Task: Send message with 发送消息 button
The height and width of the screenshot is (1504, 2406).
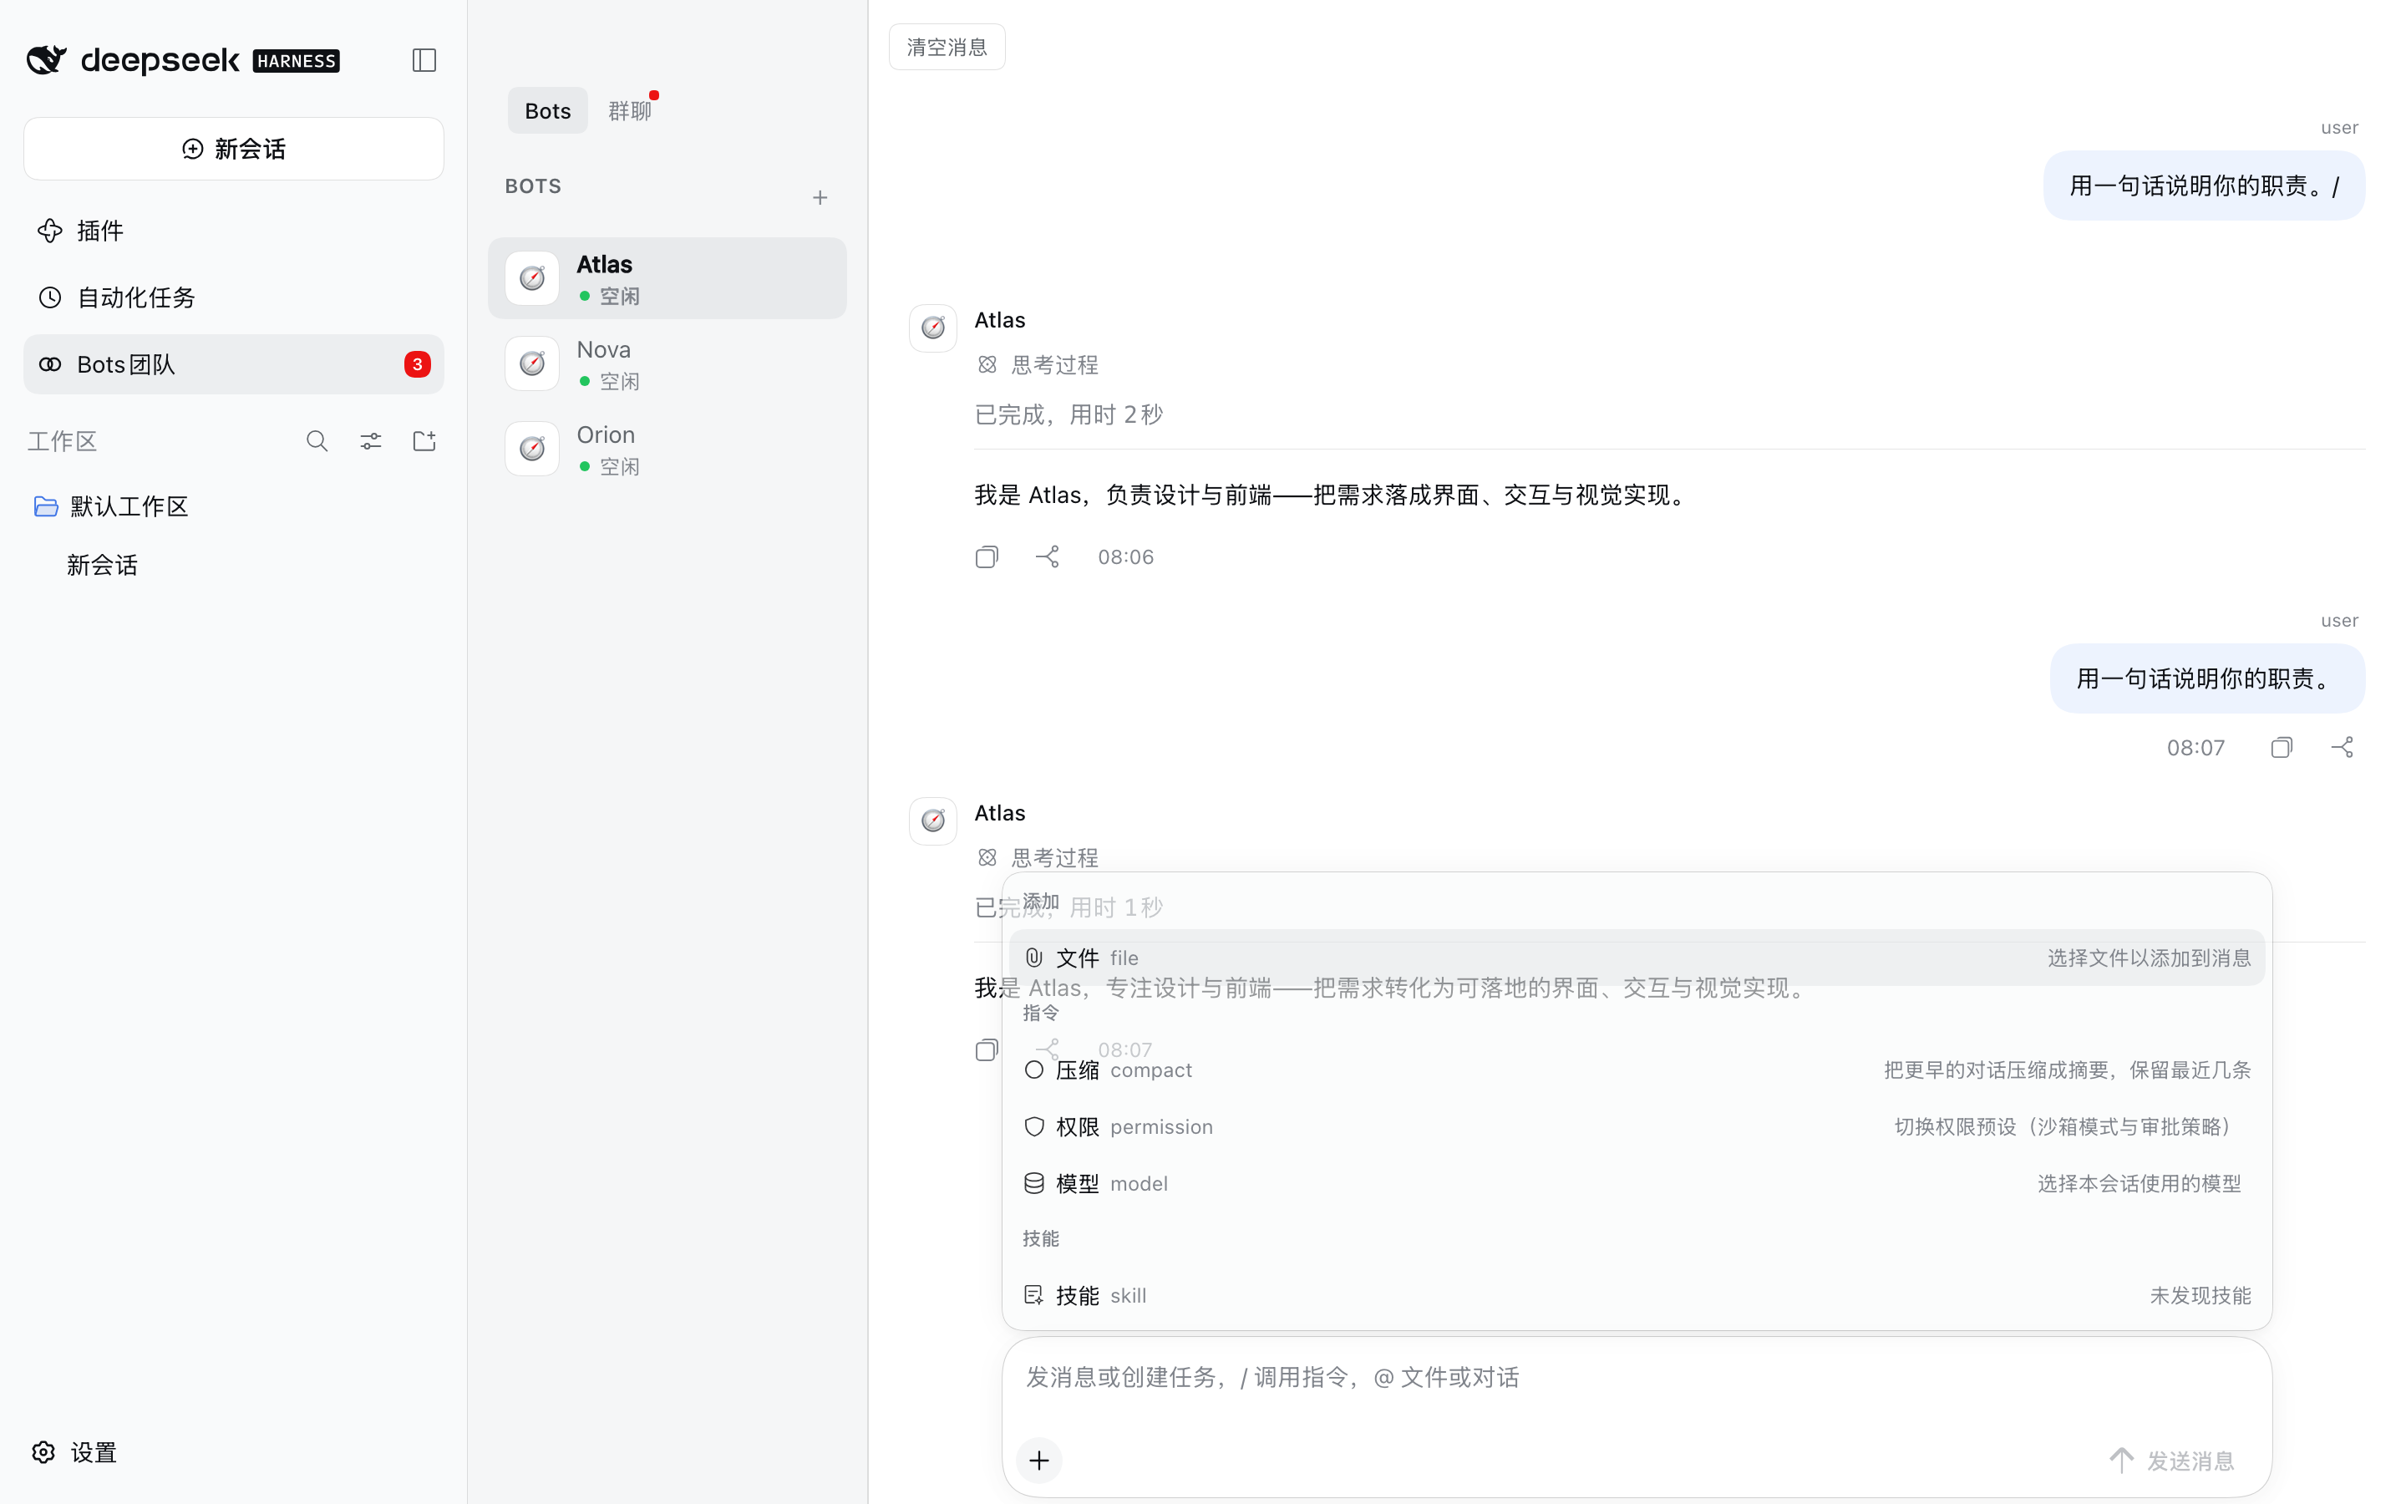Action: click(x=2171, y=1461)
